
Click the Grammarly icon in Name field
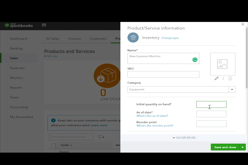tap(195, 60)
